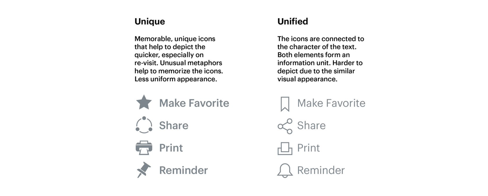The height and width of the screenshot is (196, 488).
Task: Click the pushpin reminder icon
Action: pyautogui.click(x=144, y=170)
